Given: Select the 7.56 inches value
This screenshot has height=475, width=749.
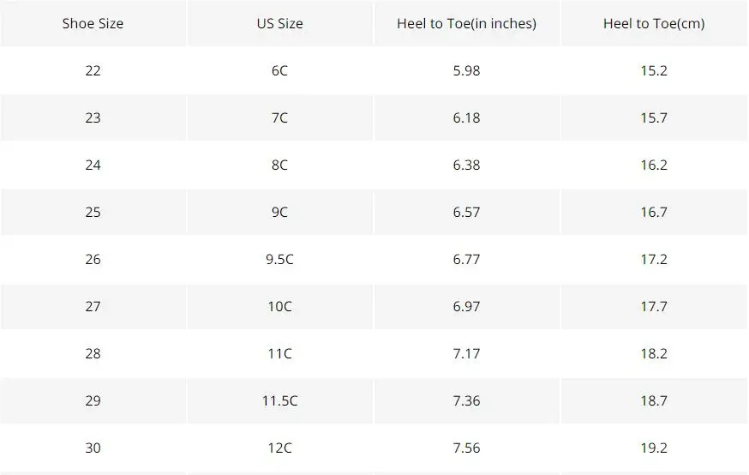Looking at the screenshot, I should coord(467,448).
